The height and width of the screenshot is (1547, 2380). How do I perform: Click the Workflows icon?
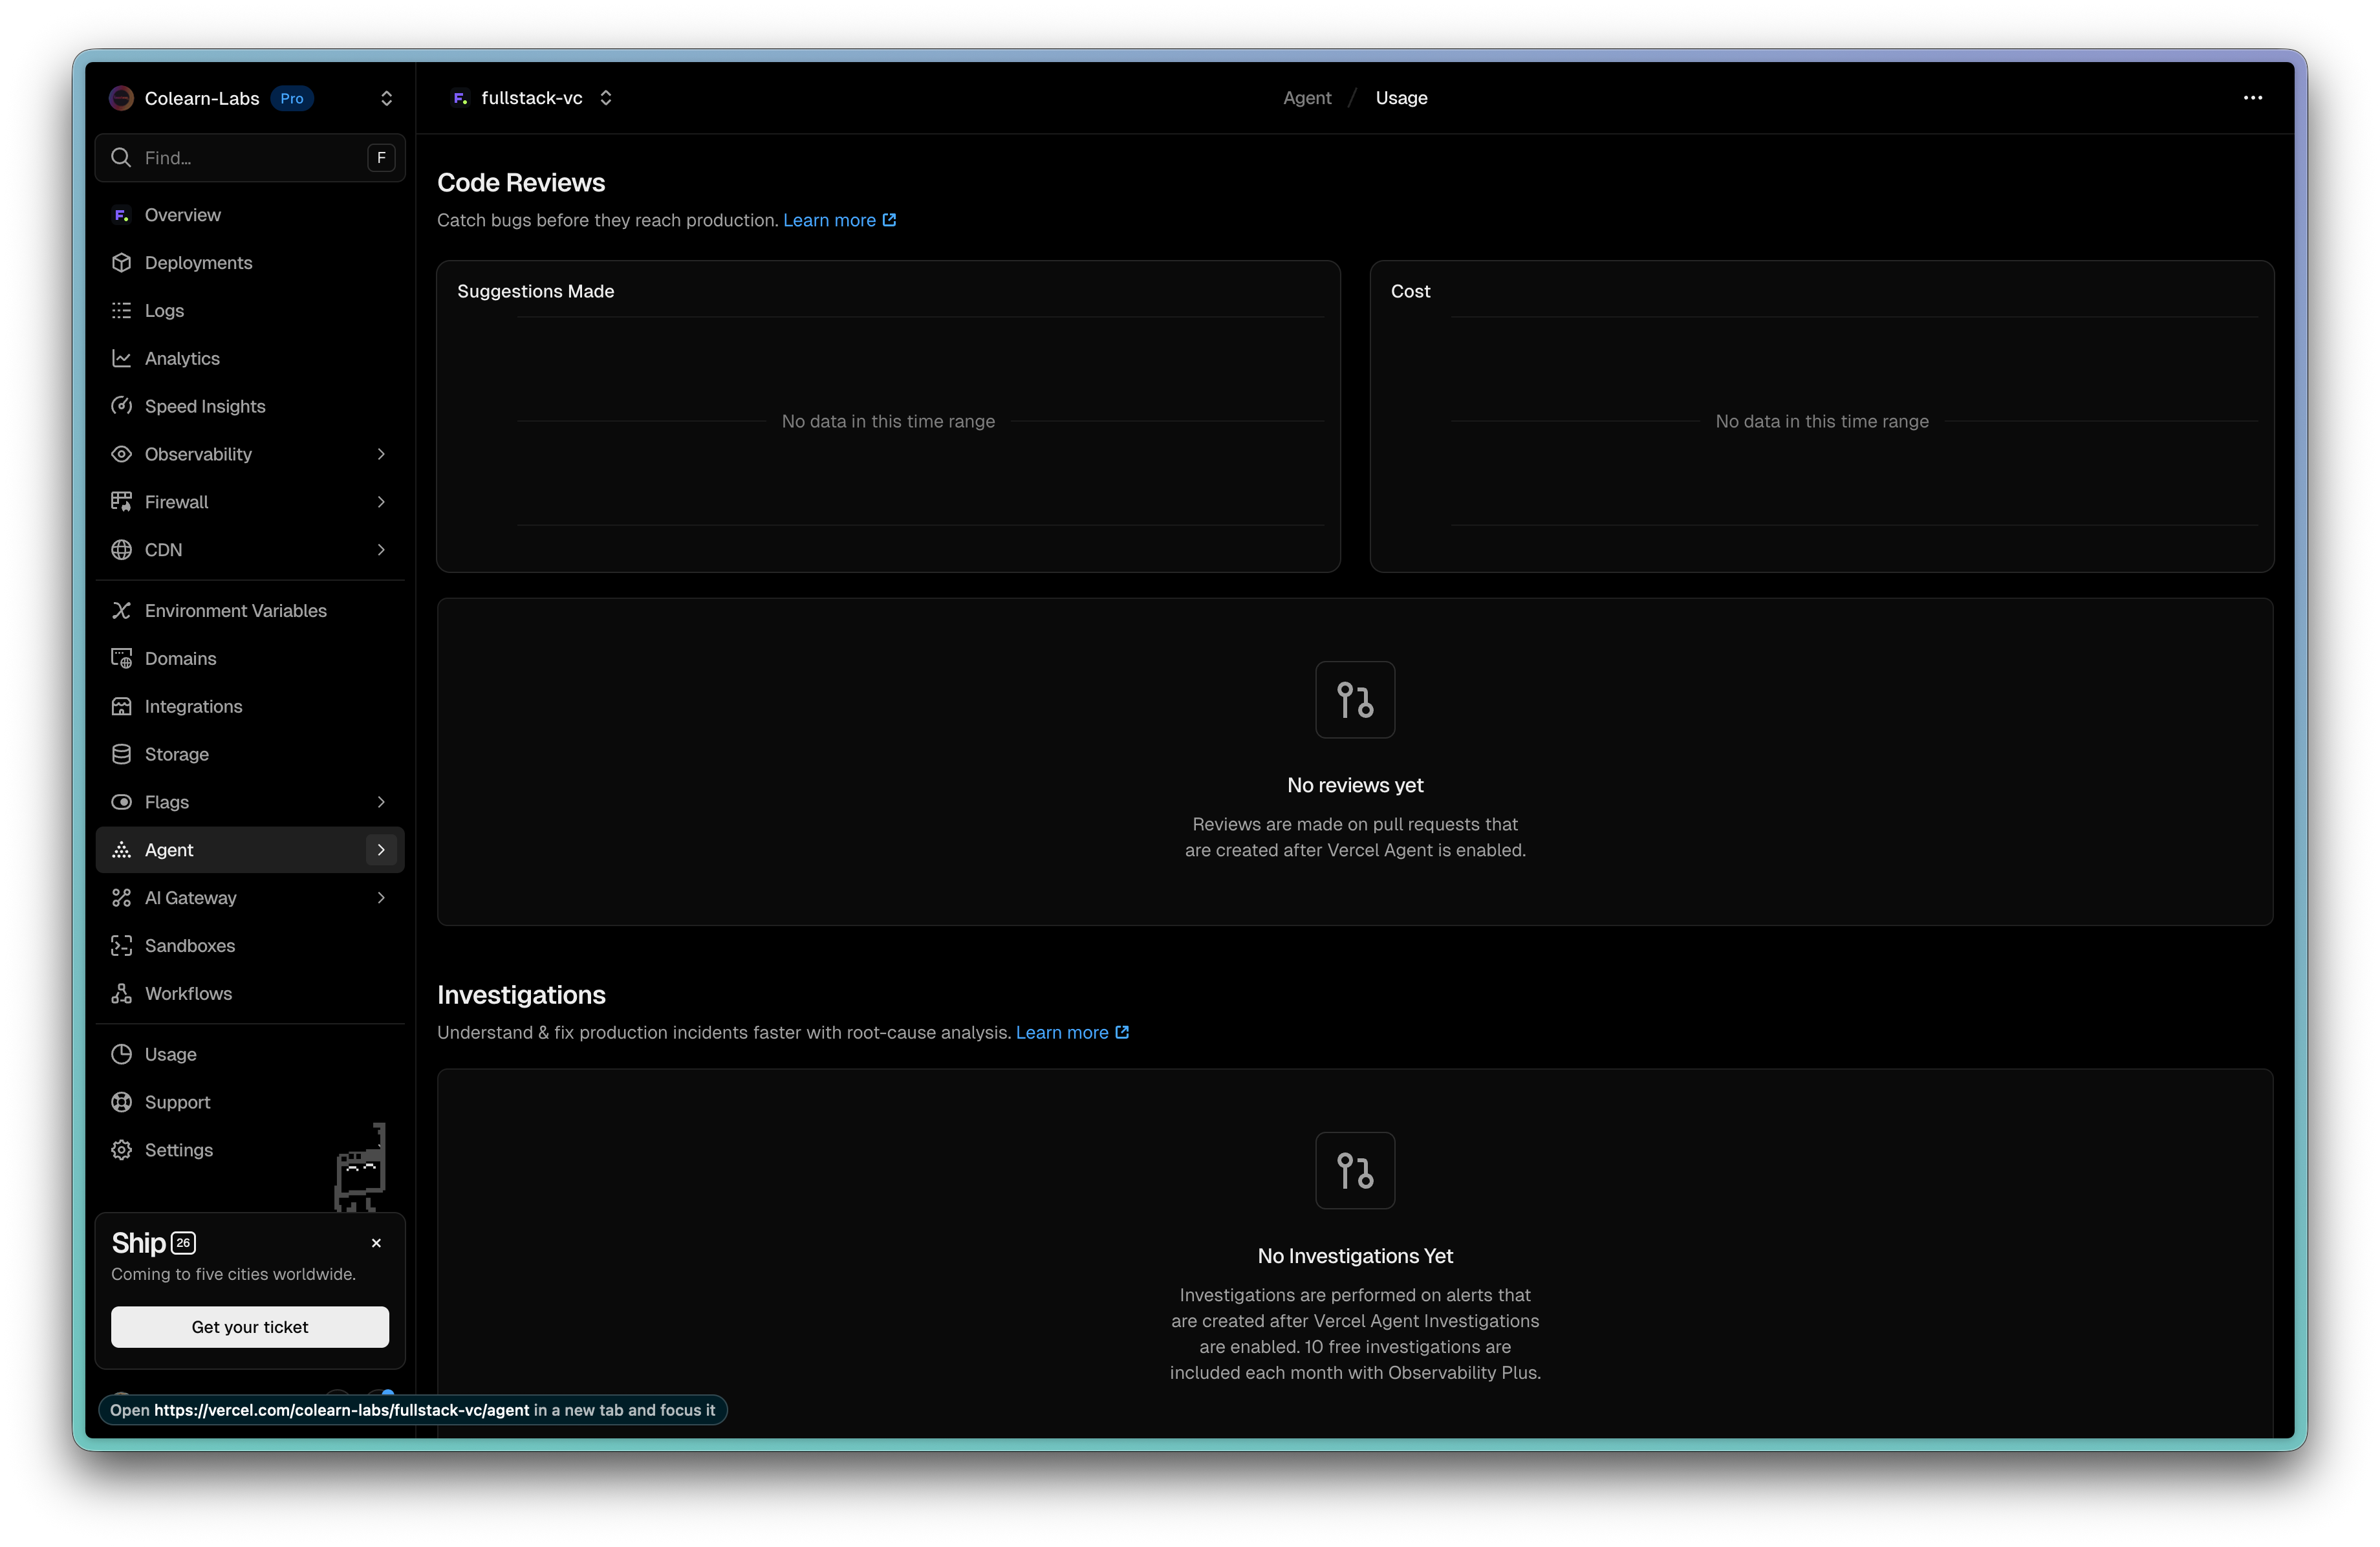point(122,994)
